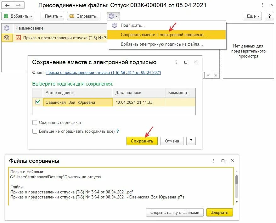Open the Печать dropdown menu
Viewport: 276px width, 223px height.
tap(53, 16)
